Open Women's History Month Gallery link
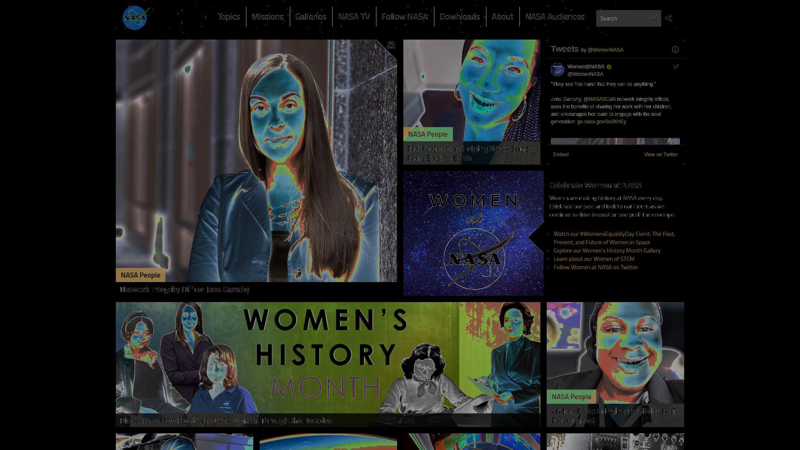The height and width of the screenshot is (450, 800). (607, 250)
